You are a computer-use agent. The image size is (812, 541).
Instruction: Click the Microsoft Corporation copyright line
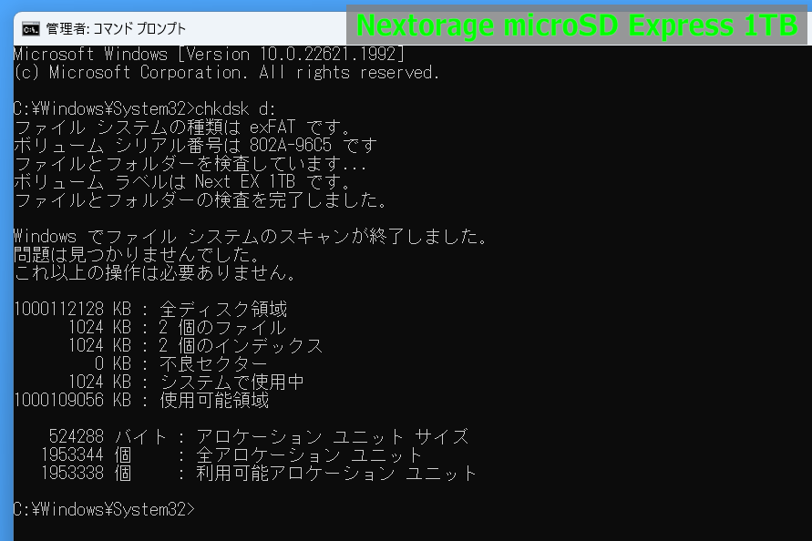pos(226,73)
